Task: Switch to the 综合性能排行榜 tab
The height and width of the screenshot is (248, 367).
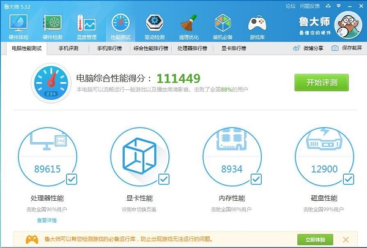Action: pyautogui.click(x=151, y=48)
